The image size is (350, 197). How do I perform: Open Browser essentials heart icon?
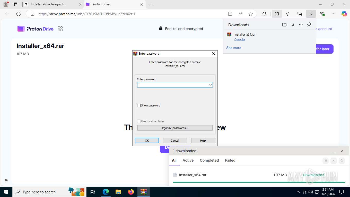pos(322,14)
